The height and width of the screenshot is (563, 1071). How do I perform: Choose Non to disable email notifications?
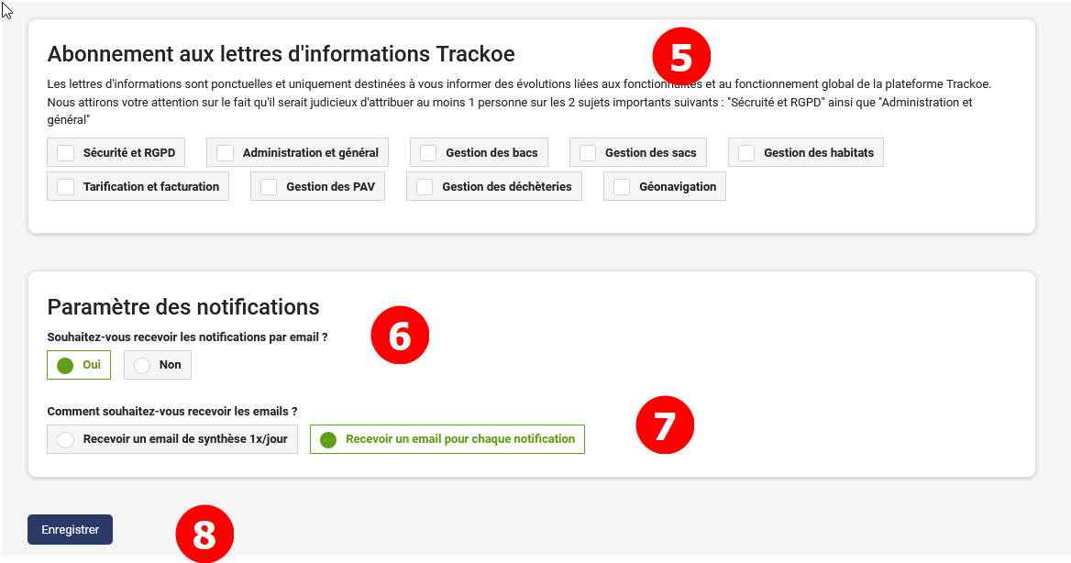pyautogui.click(x=142, y=365)
